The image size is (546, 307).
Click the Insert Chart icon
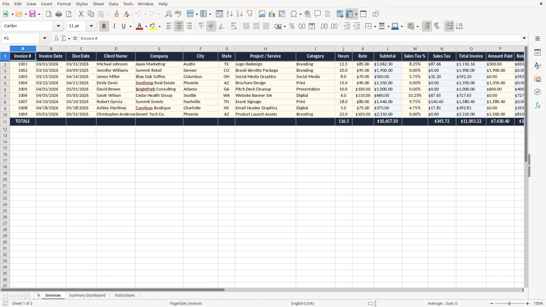(272, 14)
